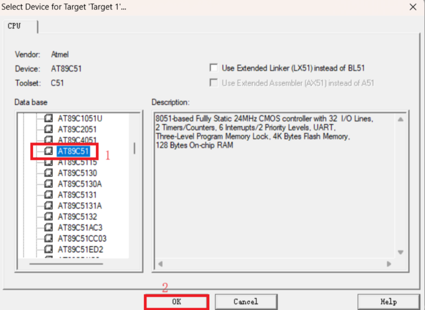Select AT89C51ED2 device entry

pyautogui.click(x=80, y=250)
